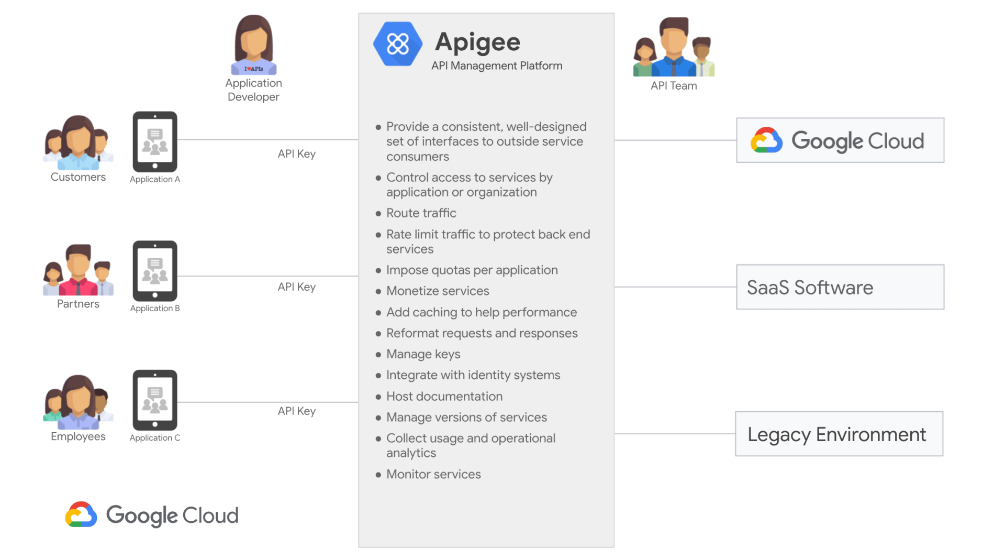
Task: Click the Legacy Environment box
Action: (839, 434)
